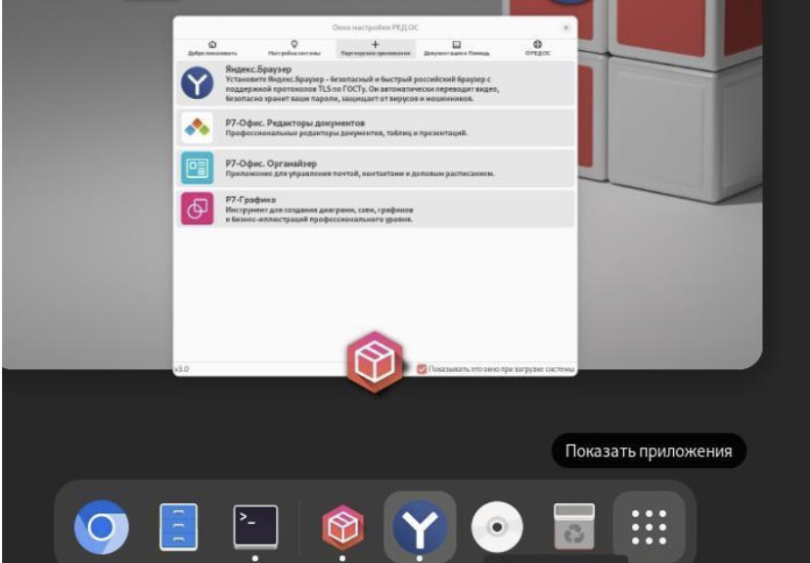Viewport: 810px width, 563px height.
Task: Uncheck "Показывать это окно при загрузке системы"
Action: pyautogui.click(x=422, y=369)
